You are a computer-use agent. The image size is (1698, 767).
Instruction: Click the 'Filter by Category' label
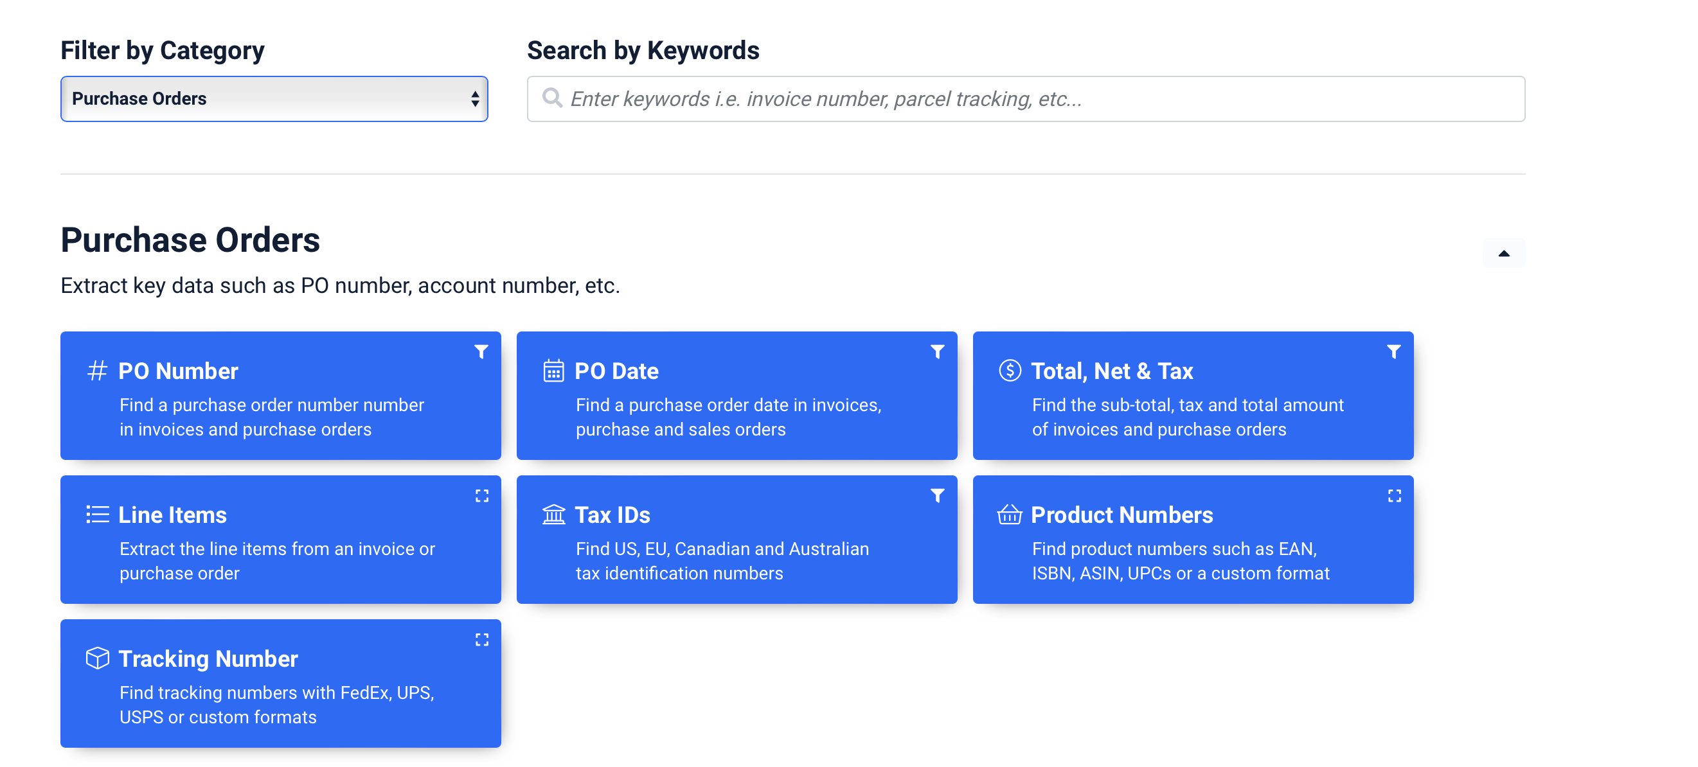coord(162,50)
